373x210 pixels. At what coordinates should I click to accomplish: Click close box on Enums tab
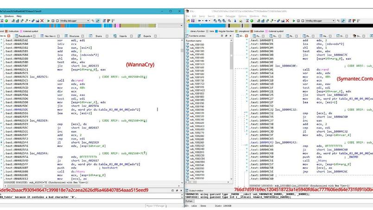point(107,36)
